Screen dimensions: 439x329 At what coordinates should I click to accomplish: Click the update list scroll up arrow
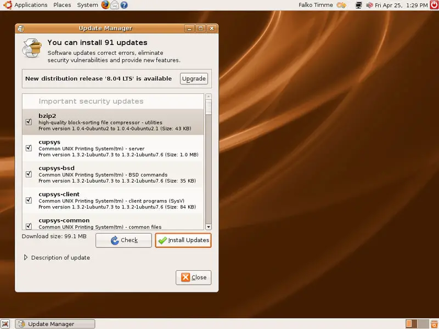[x=209, y=97]
